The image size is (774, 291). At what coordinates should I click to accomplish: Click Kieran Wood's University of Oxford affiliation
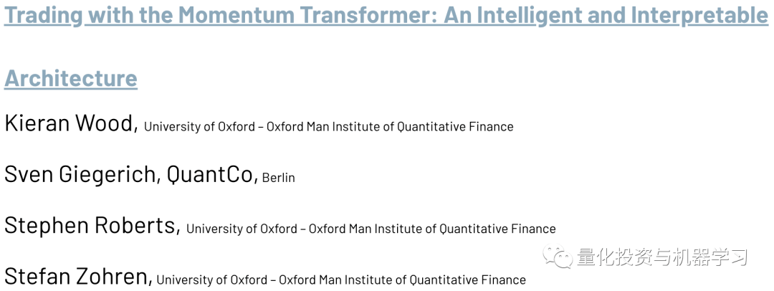pyautogui.click(x=199, y=127)
